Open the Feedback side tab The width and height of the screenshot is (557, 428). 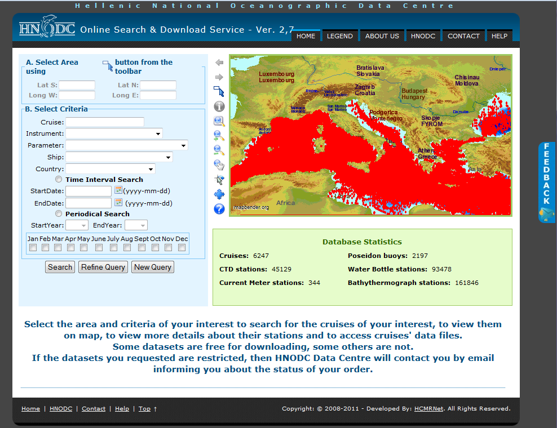[x=547, y=182]
